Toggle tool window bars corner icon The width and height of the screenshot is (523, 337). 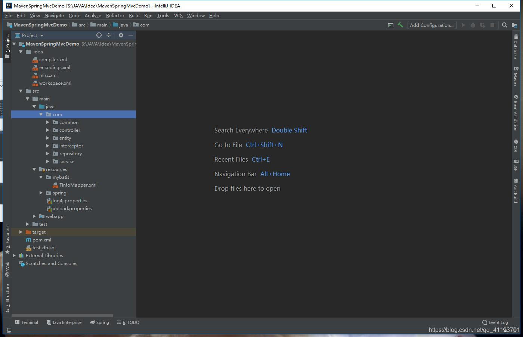coord(9,330)
